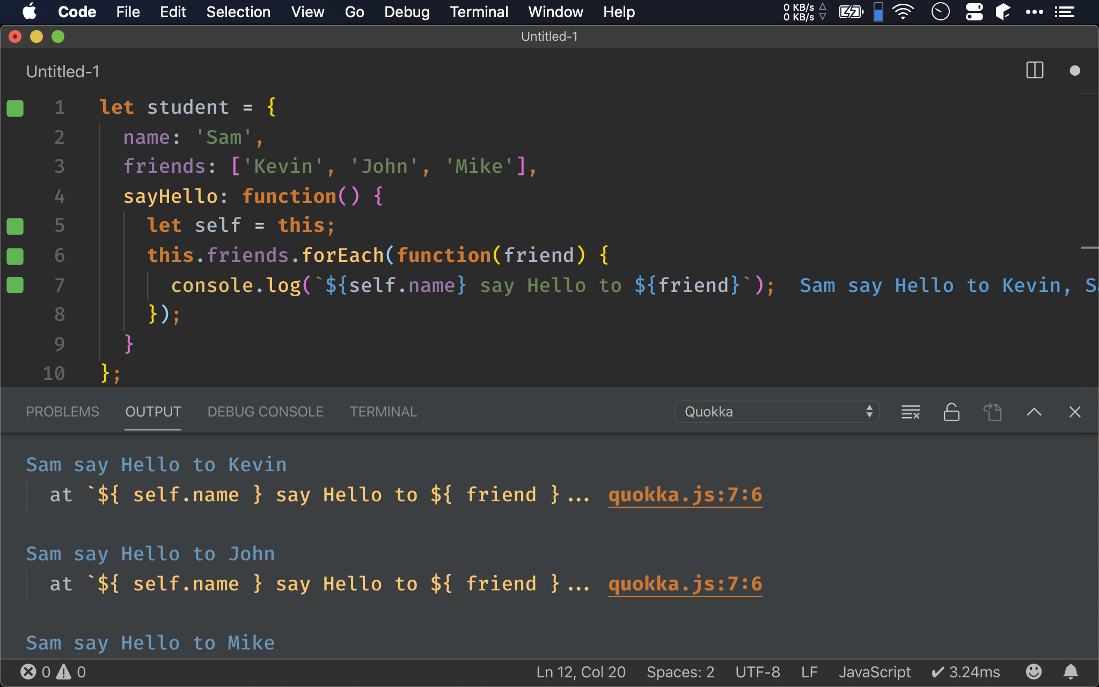Switch to the TERMINAL tab
Viewport: 1099px width, 687px height.
(x=383, y=412)
